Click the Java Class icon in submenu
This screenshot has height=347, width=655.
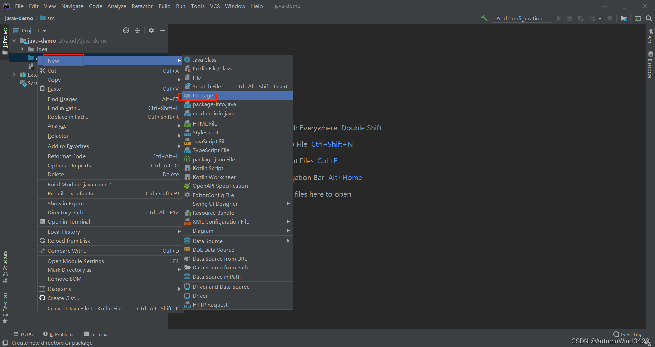tap(187, 60)
